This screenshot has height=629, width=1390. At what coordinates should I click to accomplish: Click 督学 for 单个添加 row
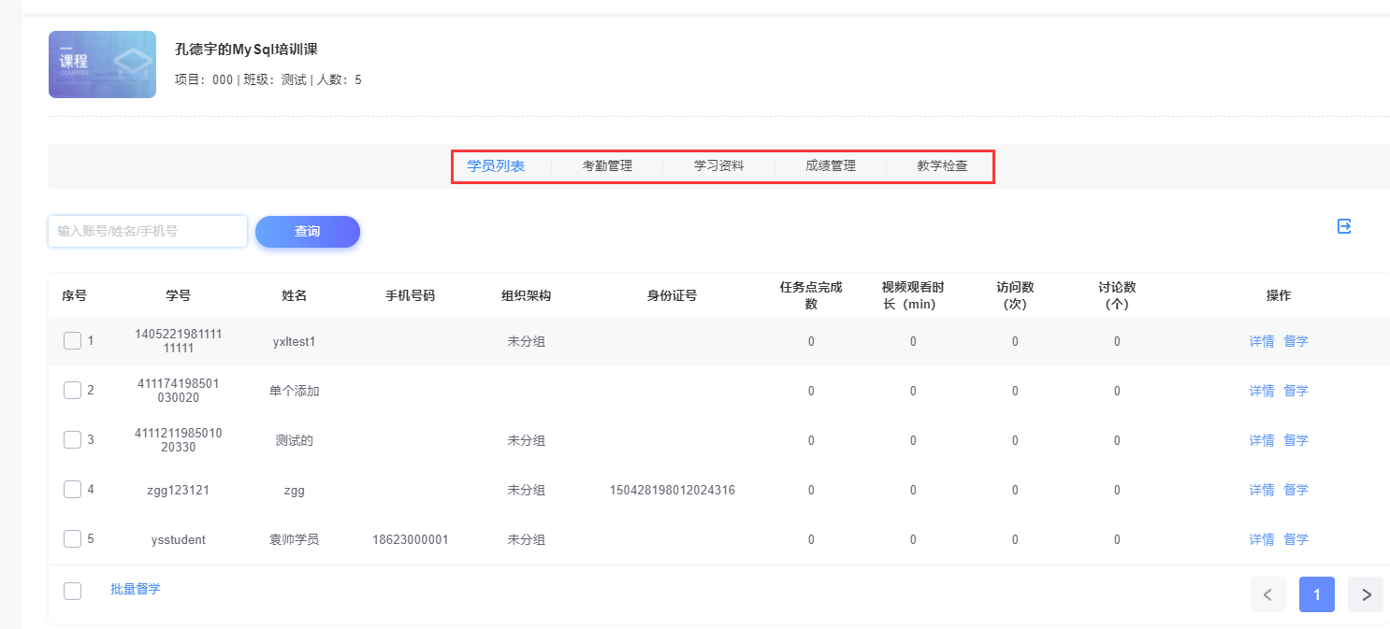click(1296, 391)
